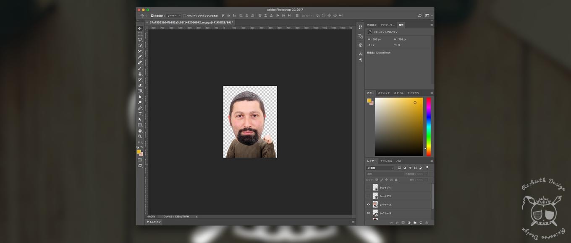Show the シェイプ 1 layer visibility
This screenshot has width=571, height=243.
(369, 188)
